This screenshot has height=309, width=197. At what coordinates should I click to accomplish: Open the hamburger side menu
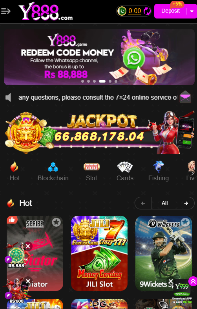tap(6, 11)
